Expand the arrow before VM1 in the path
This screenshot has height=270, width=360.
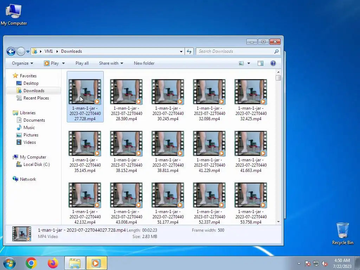tap(41, 51)
